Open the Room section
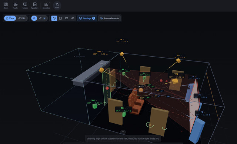237x144 pixels. tap(6, 6)
